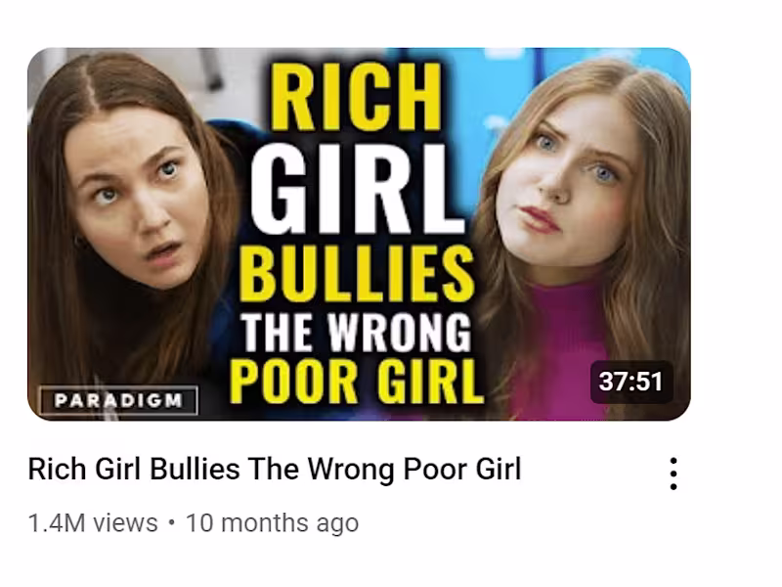Click THE WRONG text in thumbnail

[356, 333]
